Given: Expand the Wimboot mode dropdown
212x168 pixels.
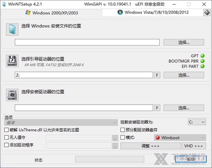Looking at the screenshot, I should (x=179, y=137).
